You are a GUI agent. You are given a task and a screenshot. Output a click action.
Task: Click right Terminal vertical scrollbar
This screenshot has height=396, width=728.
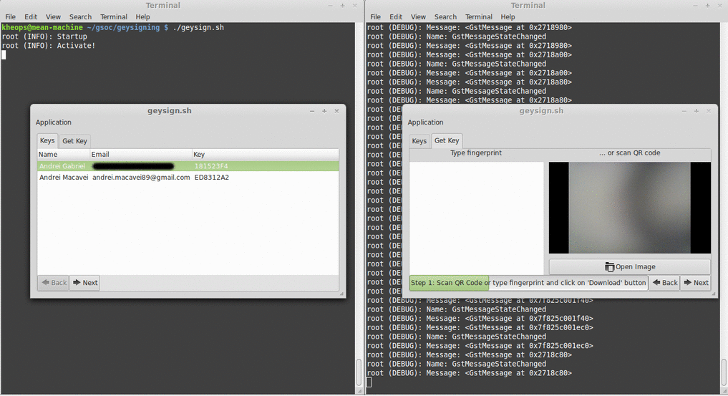724,372
